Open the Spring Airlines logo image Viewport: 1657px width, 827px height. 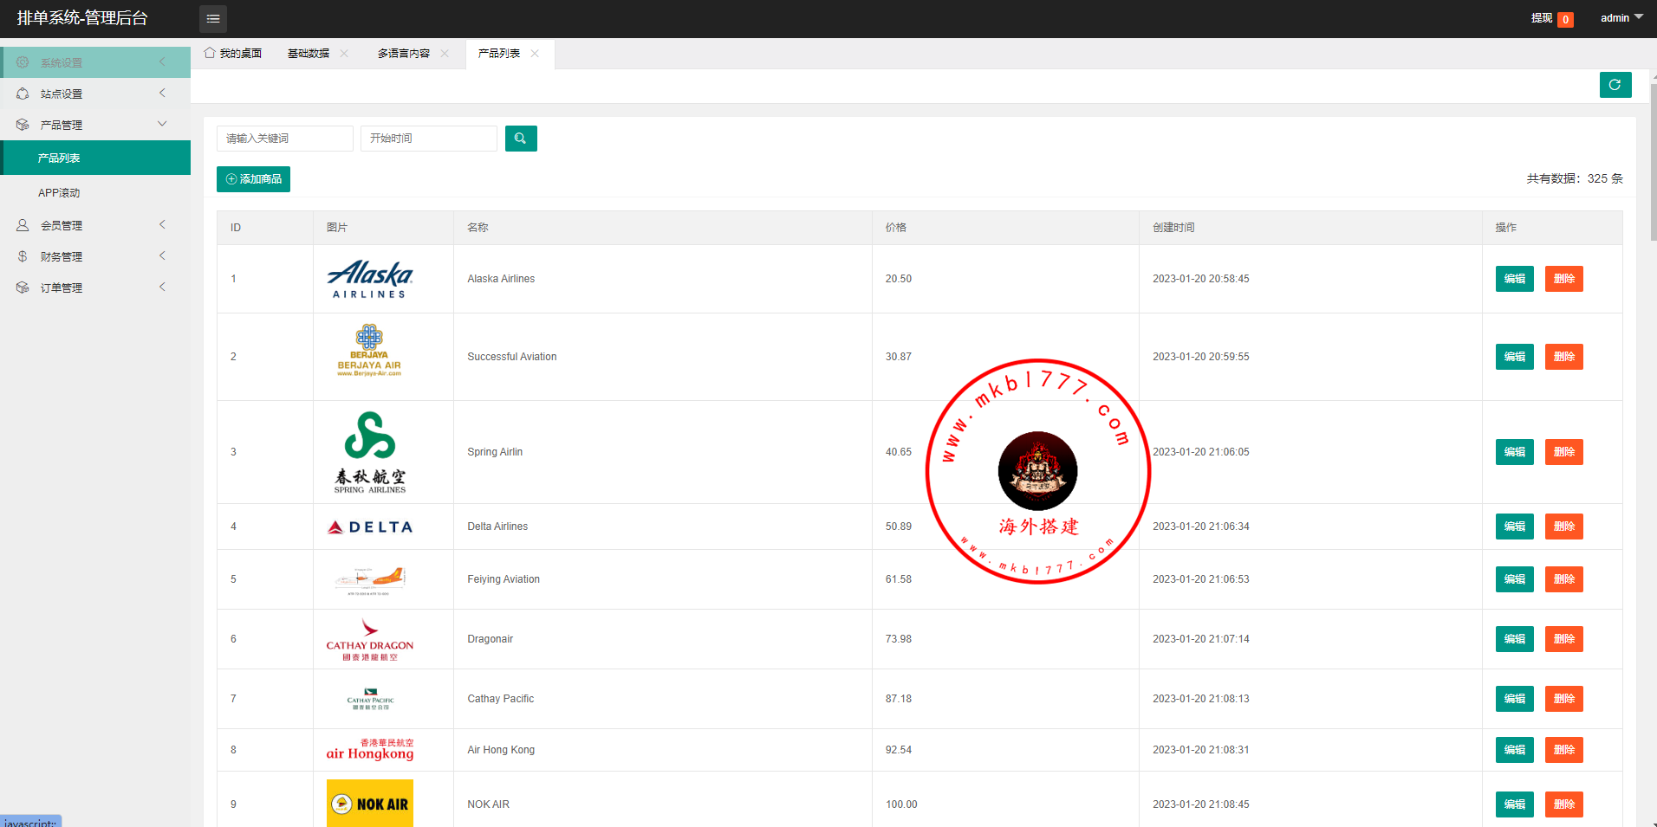tap(370, 452)
